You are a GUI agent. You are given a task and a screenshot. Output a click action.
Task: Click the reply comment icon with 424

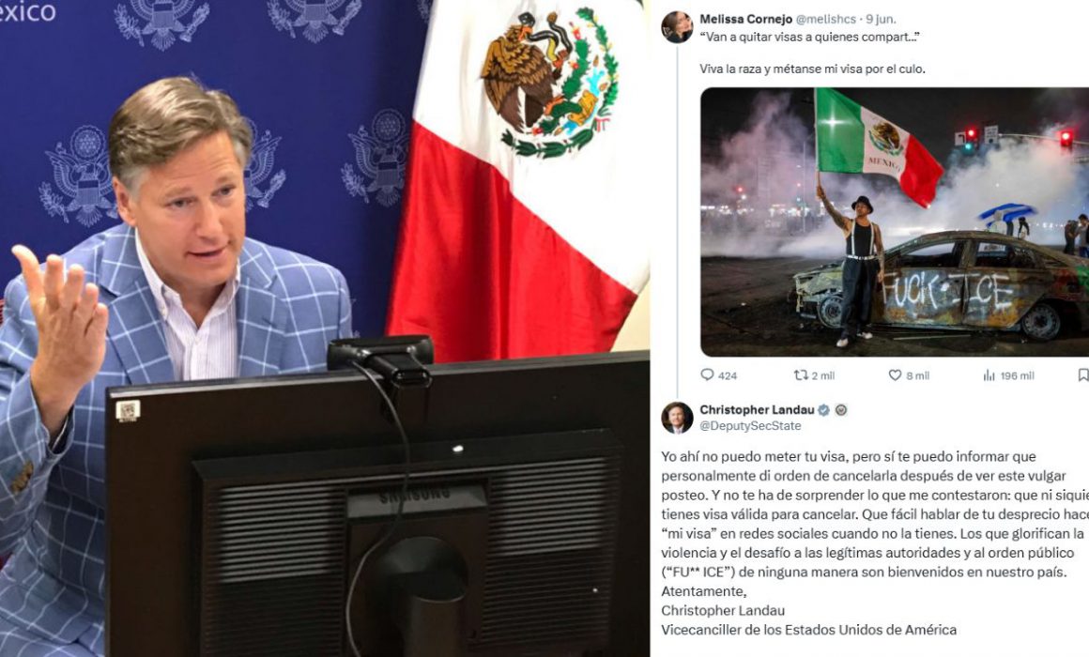click(x=707, y=375)
